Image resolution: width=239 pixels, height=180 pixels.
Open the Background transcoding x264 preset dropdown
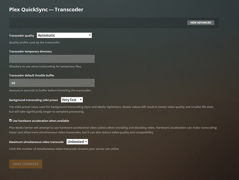click(72, 100)
